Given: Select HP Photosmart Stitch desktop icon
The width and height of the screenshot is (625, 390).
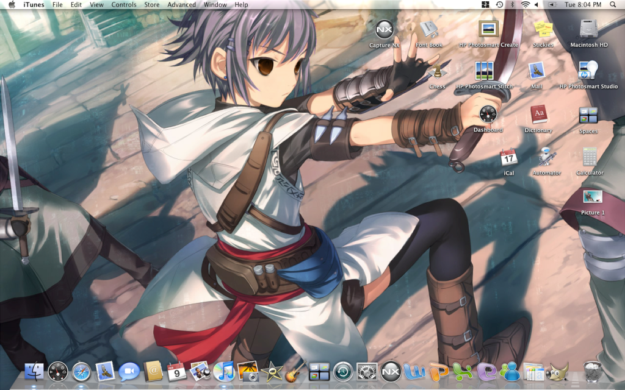Looking at the screenshot, I should (484, 71).
